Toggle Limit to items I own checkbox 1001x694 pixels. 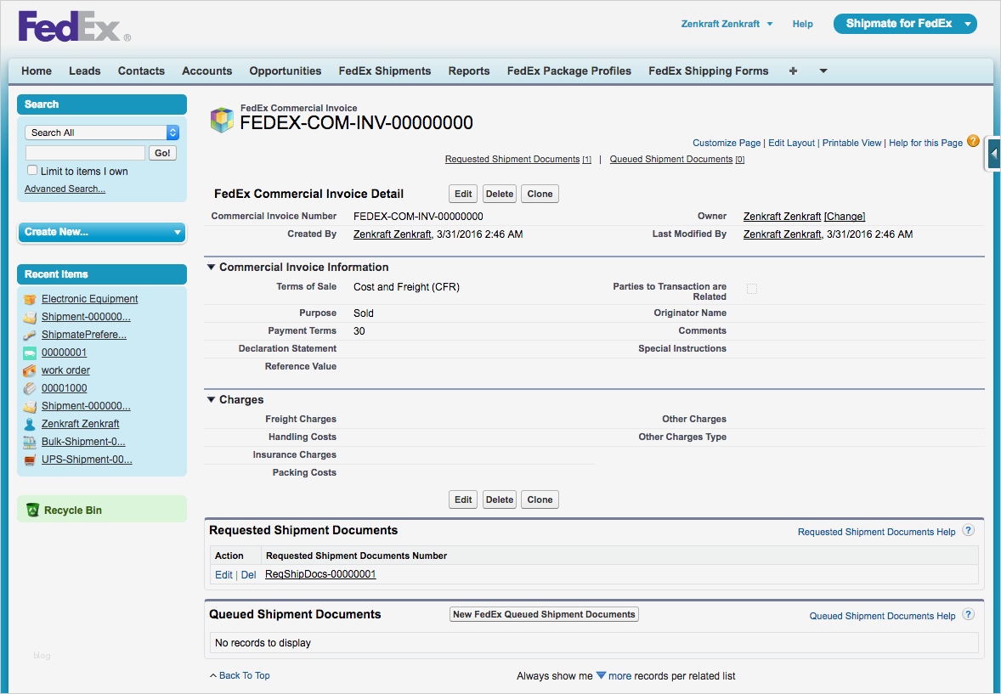tap(32, 170)
